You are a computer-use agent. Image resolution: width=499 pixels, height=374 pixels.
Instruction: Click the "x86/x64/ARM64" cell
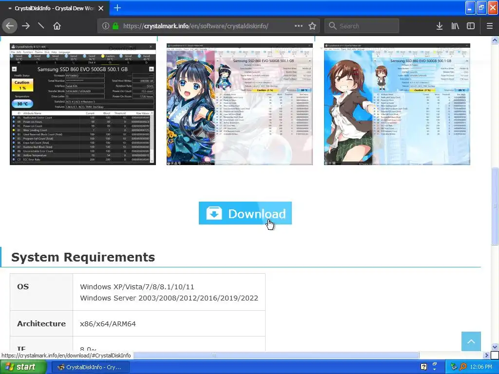pos(169,324)
